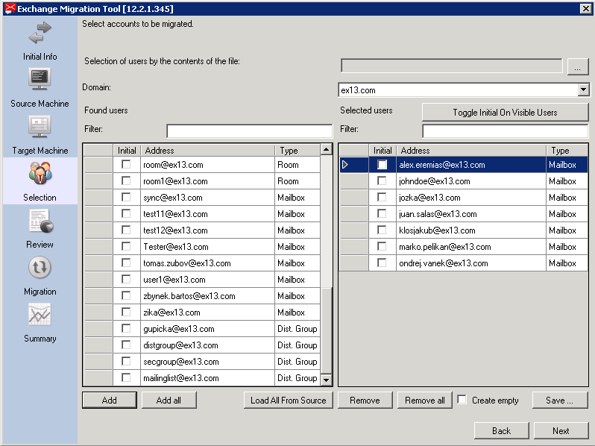Click the Selection users icon

click(x=40, y=173)
